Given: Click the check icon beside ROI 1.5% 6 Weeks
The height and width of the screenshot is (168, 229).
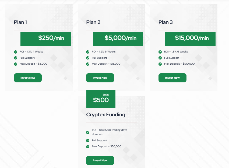Looking at the screenshot, I should pyautogui.click(x=88, y=52).
